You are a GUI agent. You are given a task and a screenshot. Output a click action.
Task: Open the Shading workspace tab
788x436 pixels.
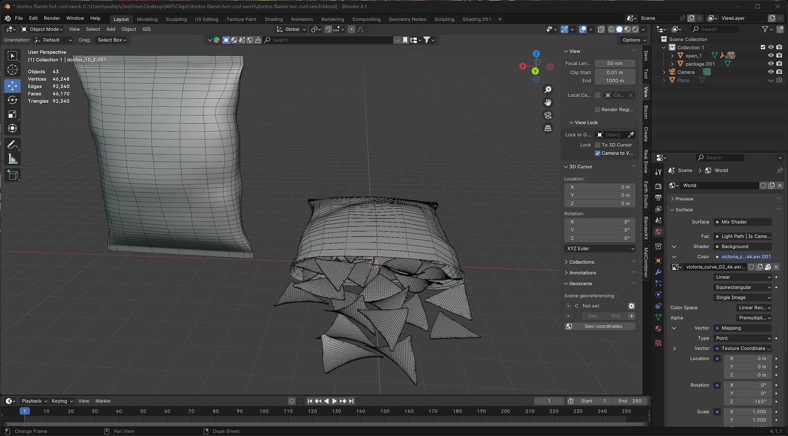273,19
